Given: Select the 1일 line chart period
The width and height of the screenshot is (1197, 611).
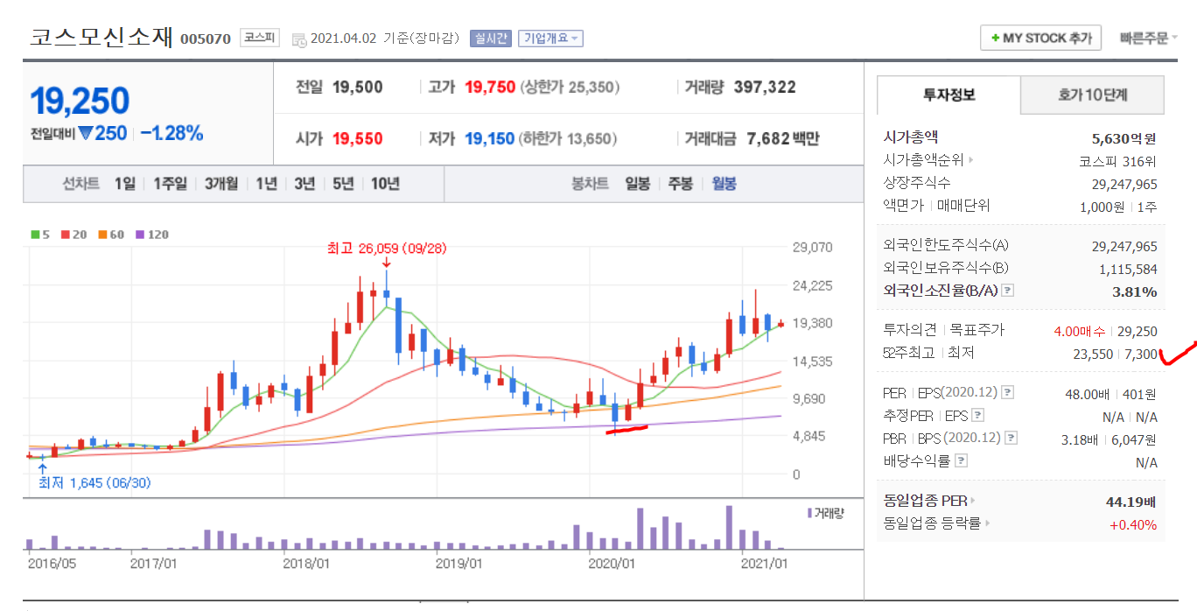Looking at the screenshot, I should pos(124,184).
